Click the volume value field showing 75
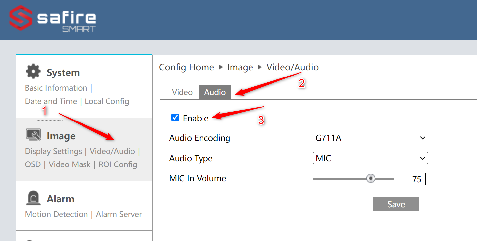The width and height of the screenshot is (477, 241). pyautogui.click(x=417, y=179)
